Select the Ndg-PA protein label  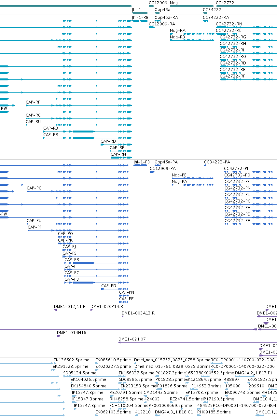point(179,182)
